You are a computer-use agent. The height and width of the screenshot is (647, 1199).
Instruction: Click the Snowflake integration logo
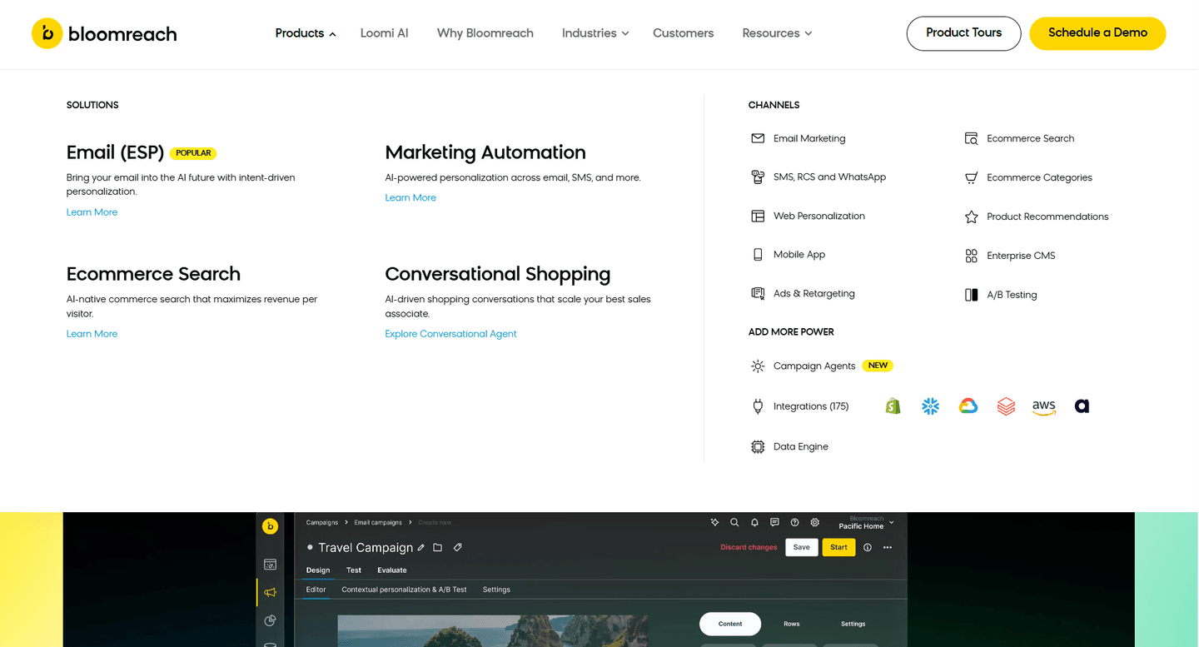(x=930, y=406)
